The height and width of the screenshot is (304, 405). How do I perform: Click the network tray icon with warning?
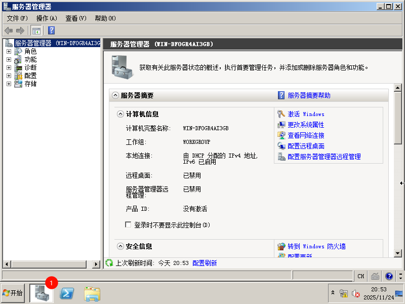pos(344,293)
